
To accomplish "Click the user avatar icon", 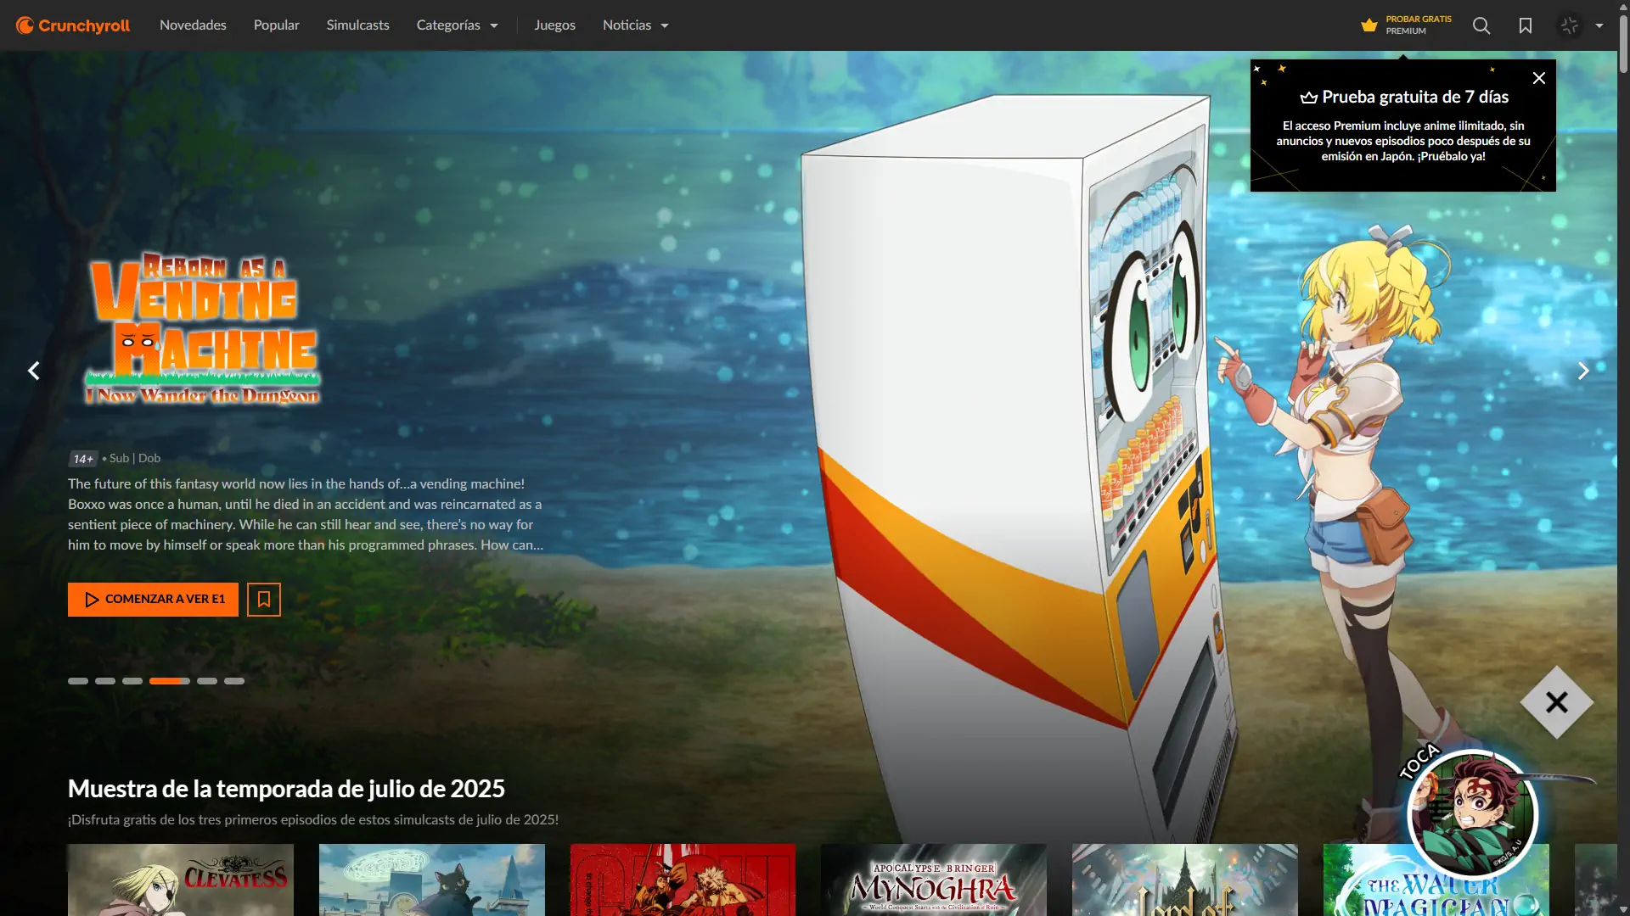I will (1570, 25).
